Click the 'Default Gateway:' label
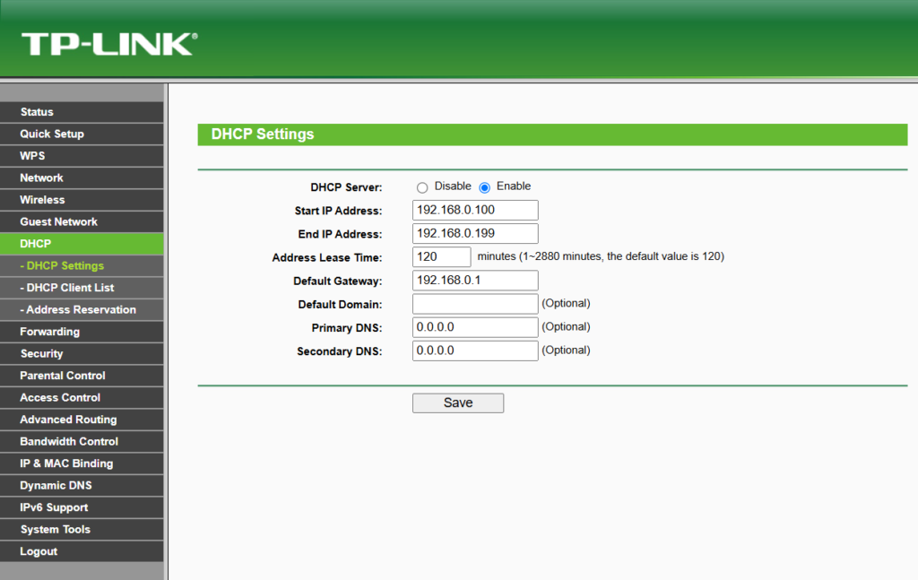This screenshot has height=580, width=918. point(337,281)
